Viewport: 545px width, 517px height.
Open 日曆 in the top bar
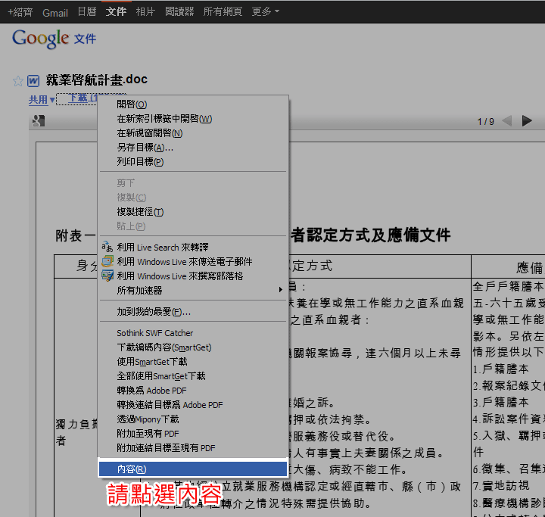[x=86, y=12]
